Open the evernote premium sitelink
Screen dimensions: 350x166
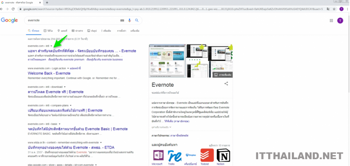click(x=66, y=60)
